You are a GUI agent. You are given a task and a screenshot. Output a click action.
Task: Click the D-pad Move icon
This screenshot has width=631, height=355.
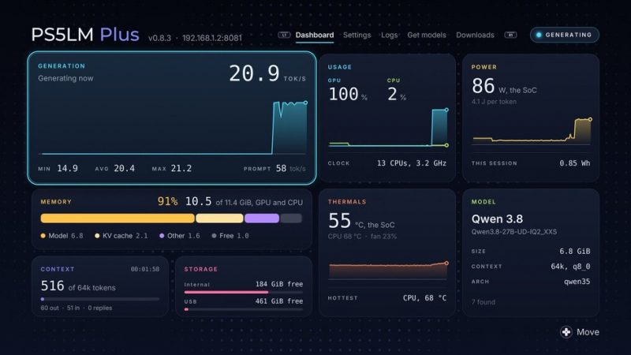tap(566, 332)
